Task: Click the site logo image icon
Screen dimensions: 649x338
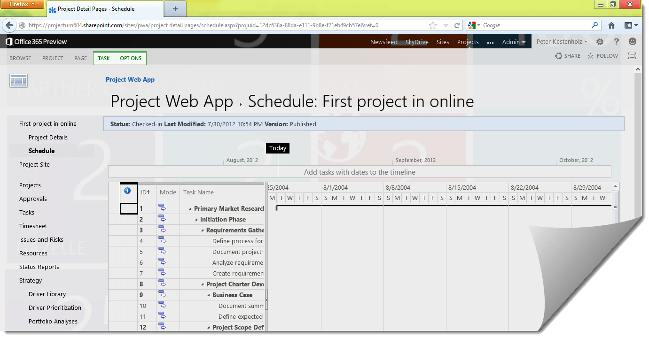Action: coord(18,81)
